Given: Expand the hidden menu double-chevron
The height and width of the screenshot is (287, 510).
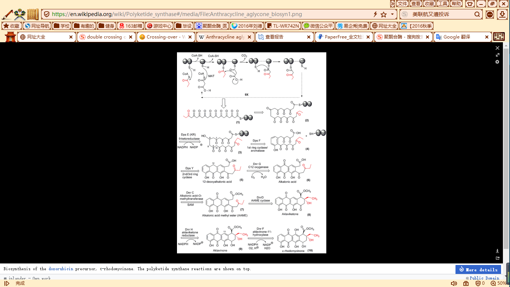Looking at the screenshot, I should pos(392,4).
